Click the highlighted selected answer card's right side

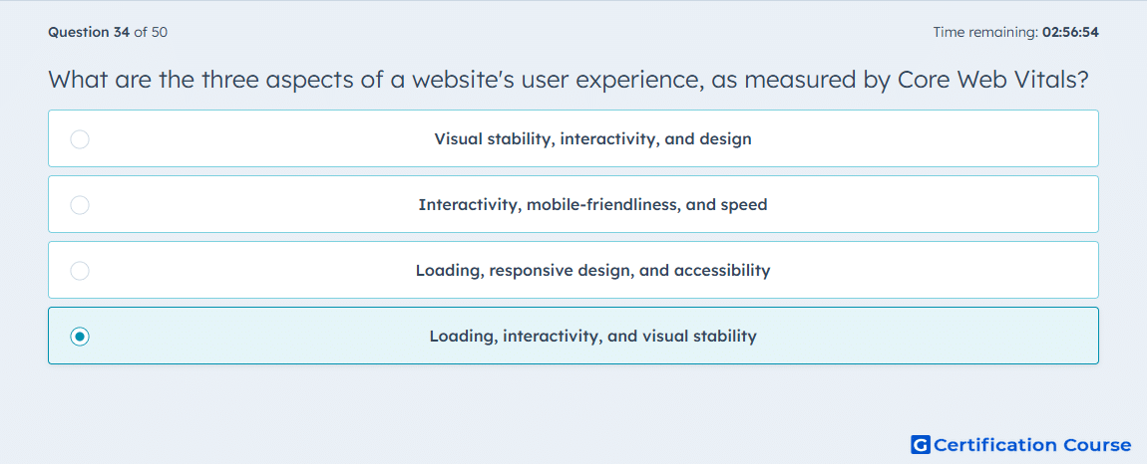click(951, 336)
